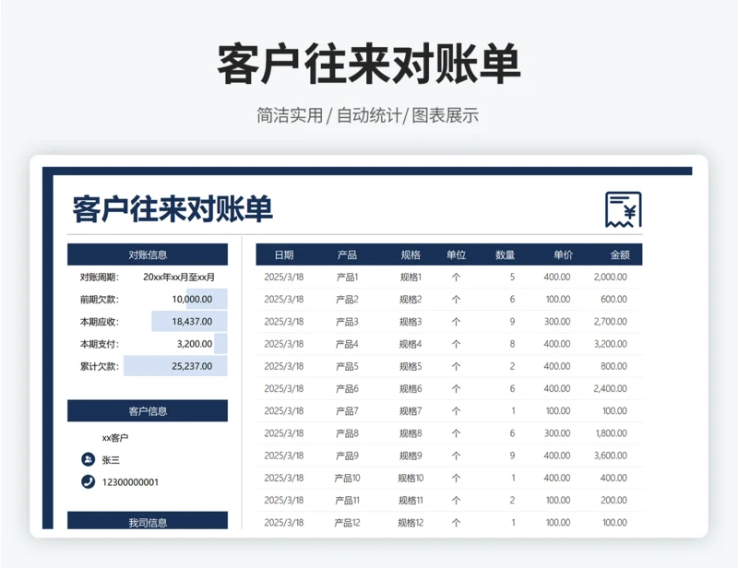Viewport: 738px width, 568px height.
Task: Click the receipt yen icon
Action: point(623,209)
